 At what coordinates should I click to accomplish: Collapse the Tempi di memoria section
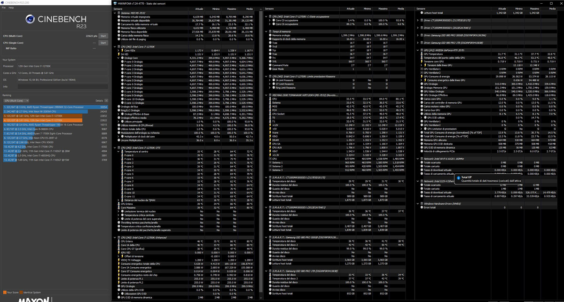pyautogui.click(x=266, y=31)
